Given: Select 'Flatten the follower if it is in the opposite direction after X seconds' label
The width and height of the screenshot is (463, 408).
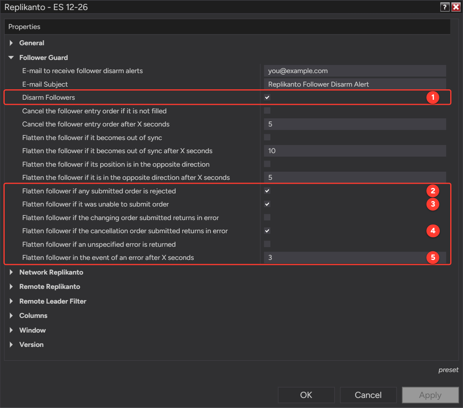Looking at the screenshot, I should click(x=126, y=178).
